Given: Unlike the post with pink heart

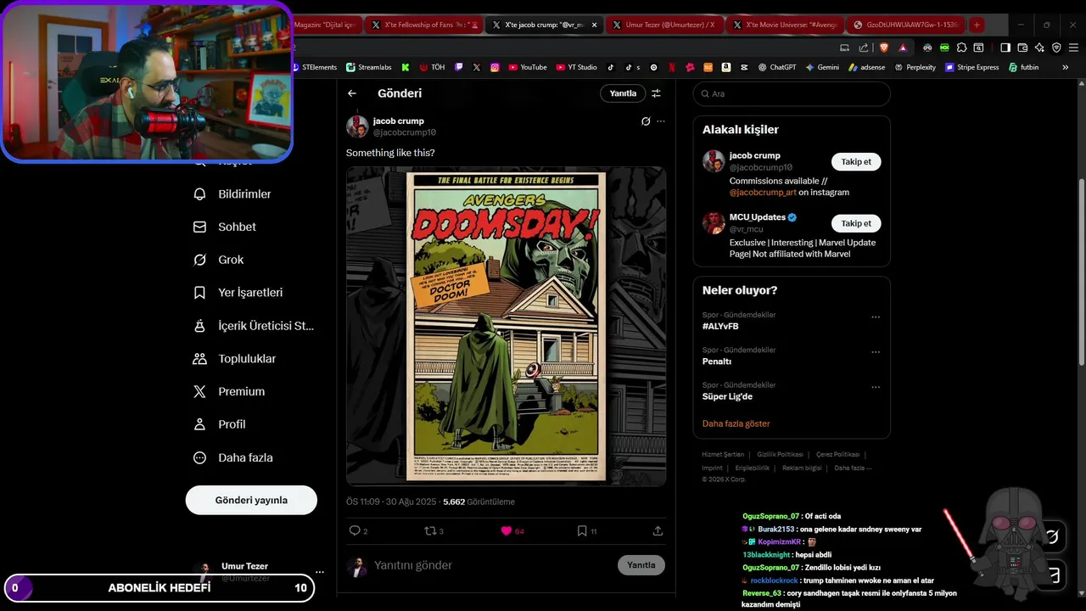Looking at the screenshot, I should click(x=507, y=530).
